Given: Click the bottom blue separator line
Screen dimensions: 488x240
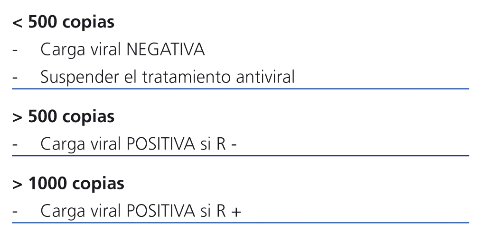Looking at the screenshot, I should point(240,222).
